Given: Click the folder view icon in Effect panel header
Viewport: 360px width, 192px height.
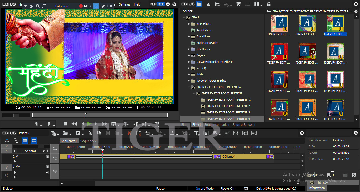Looking at the screenshot, I should (199, 4).
